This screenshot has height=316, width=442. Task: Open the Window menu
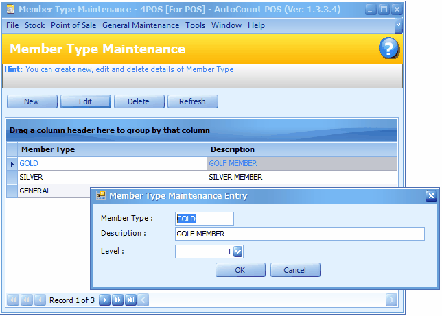pos(226,25)
